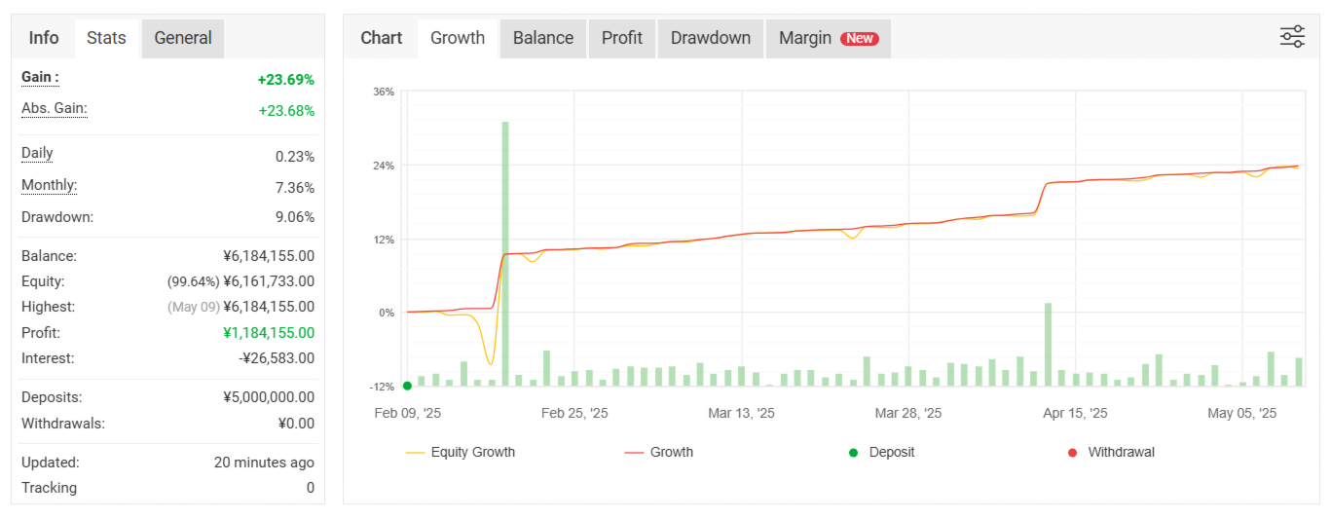This screenshot has width=1331, height=519.
Task: Click the Daily stat label
Action: [37, 154]
